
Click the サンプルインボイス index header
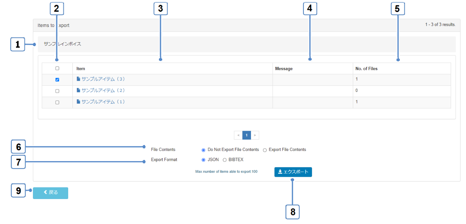pyautogui.click(x=63, y=44)
